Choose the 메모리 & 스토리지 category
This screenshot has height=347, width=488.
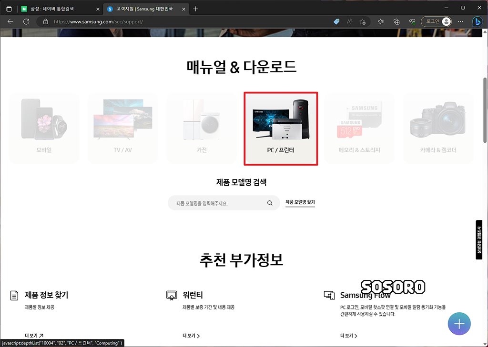coord(359,128)
